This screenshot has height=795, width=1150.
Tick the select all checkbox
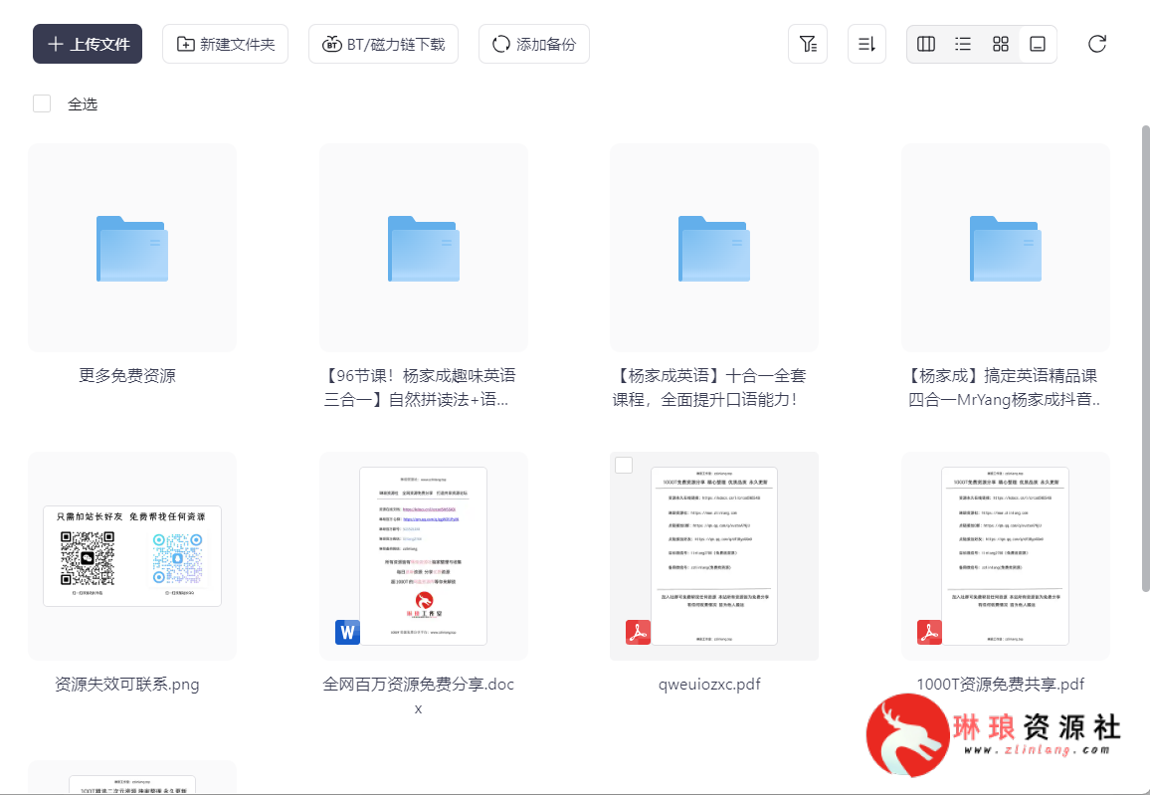coord(42,103)
